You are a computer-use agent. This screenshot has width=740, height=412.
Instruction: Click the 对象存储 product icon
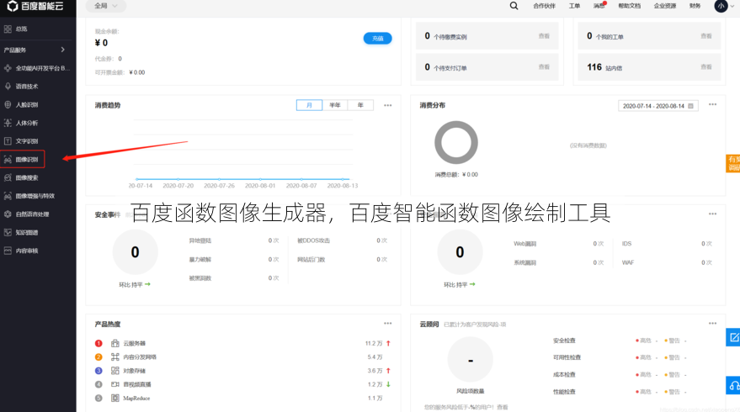[115, 371]
